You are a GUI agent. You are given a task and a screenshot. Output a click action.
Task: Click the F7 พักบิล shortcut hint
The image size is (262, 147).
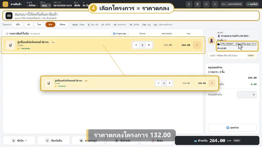(x=106, y=24)
